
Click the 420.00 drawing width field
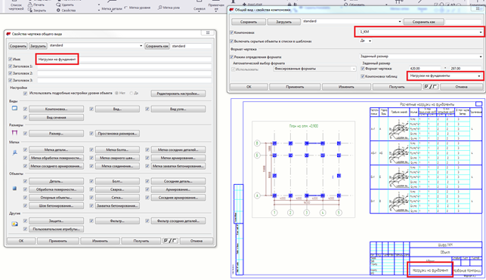coord(424,69)
